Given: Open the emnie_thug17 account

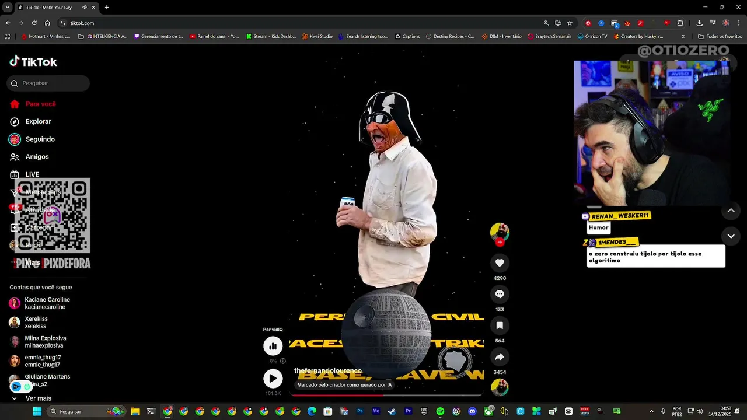Looking at the screenshot, I should point(35,361).
